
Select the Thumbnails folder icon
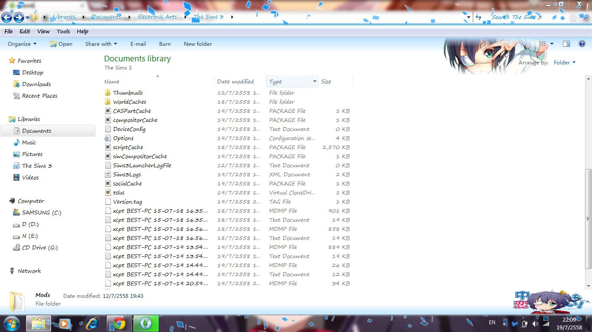click(108, 93)
